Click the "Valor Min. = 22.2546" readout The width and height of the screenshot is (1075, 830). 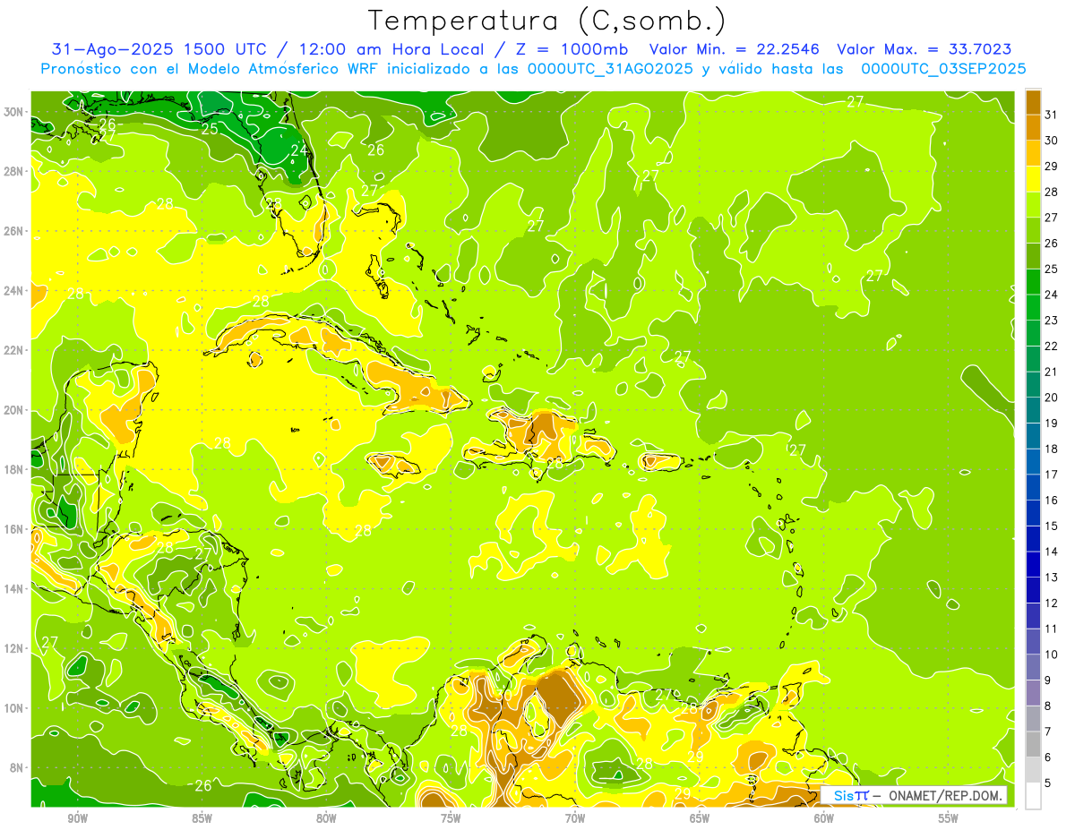[x=736, y=49]
